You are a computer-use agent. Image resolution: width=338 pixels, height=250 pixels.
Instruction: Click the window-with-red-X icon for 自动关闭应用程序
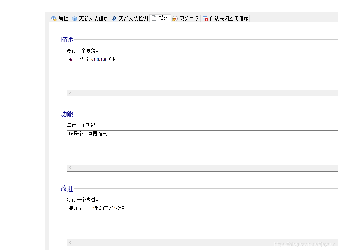tap(205, 19)
